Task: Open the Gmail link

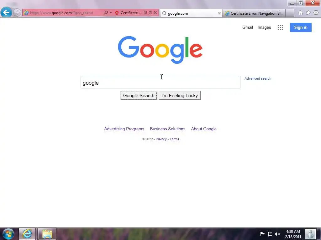Action: [248, 27]
